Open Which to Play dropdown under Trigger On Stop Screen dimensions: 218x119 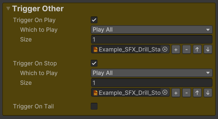152,73
